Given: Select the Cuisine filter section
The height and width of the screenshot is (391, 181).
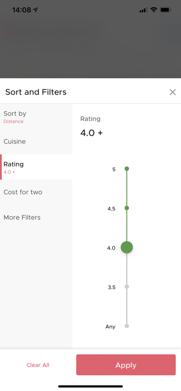Looking at the screenshot, I should point(36,142).
